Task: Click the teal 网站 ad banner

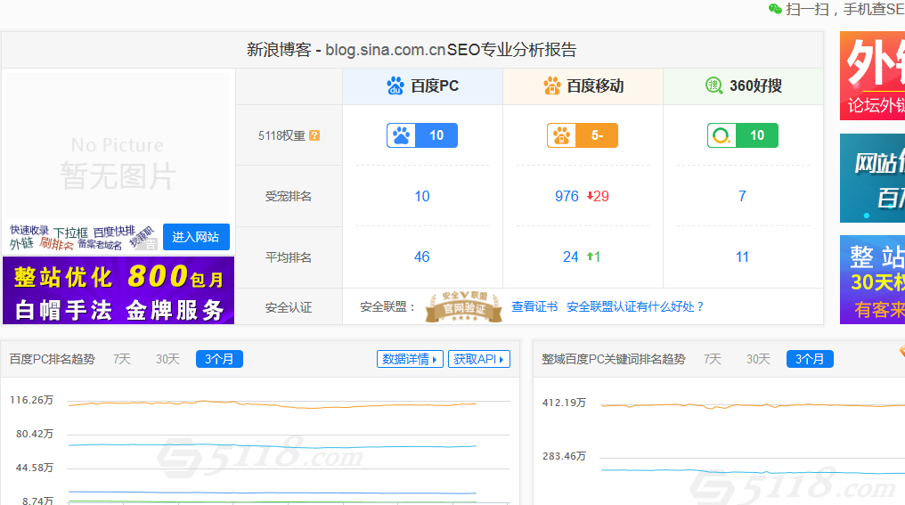Action: [872, 178]
